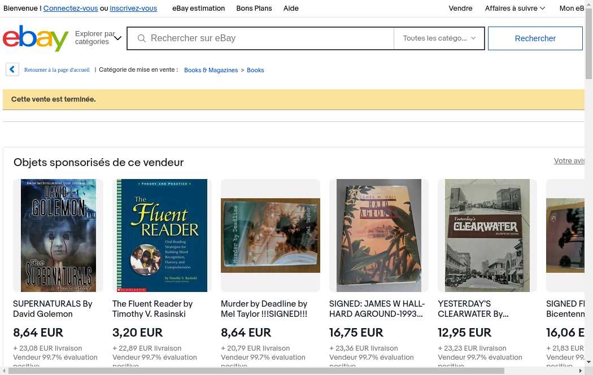Expand Affaires à suivre dropdown
This screenshot has width=593, height=375.
[514, 8]
